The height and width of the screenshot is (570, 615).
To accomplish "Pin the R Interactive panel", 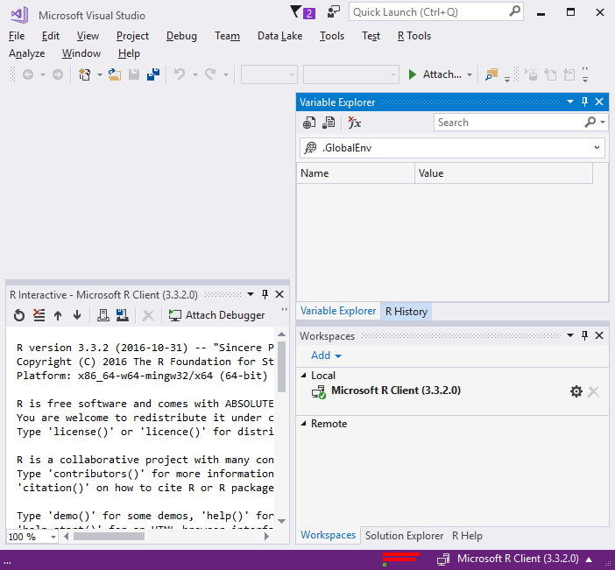I will (265, 294).
